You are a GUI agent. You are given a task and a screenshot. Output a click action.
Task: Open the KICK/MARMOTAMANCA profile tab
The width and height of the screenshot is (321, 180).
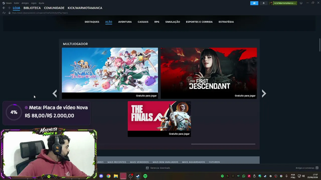coord(85,8)
